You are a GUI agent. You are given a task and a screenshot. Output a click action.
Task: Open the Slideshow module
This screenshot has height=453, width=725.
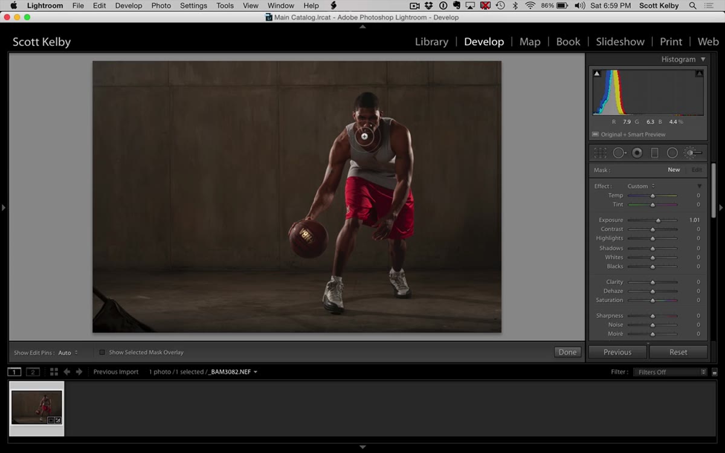pyautogui.click(x=620, y=42)
